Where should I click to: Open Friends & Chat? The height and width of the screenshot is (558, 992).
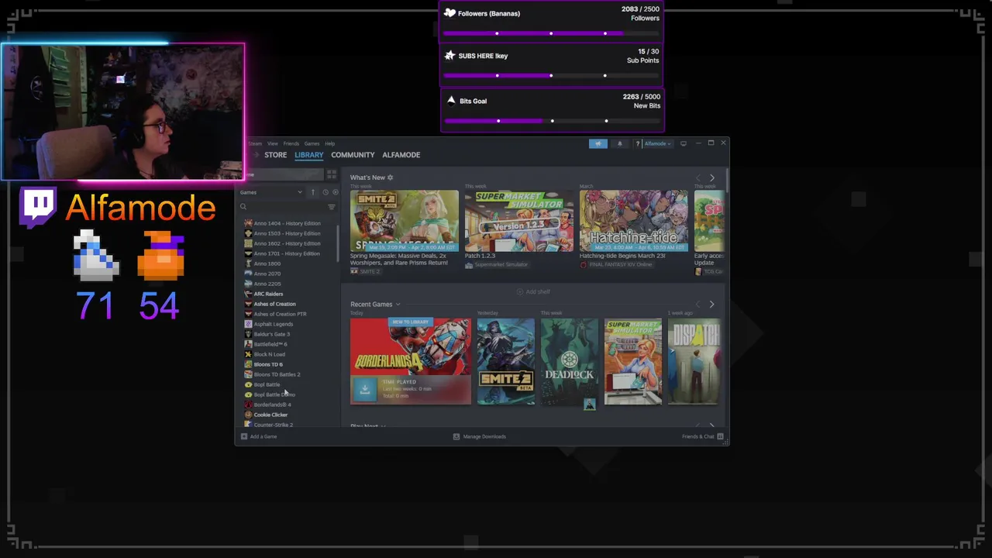[x=703, y=436]
